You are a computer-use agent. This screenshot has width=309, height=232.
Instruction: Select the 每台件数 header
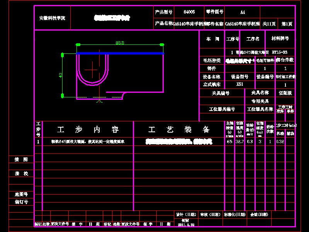coord(285,60)
